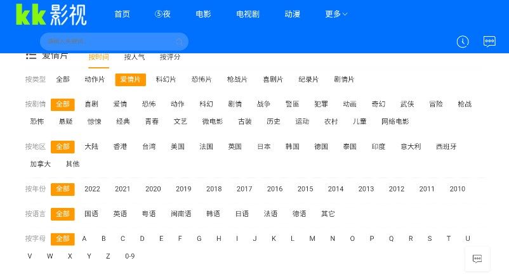
Task: Filter by year 2015
Action: point(305,189)
